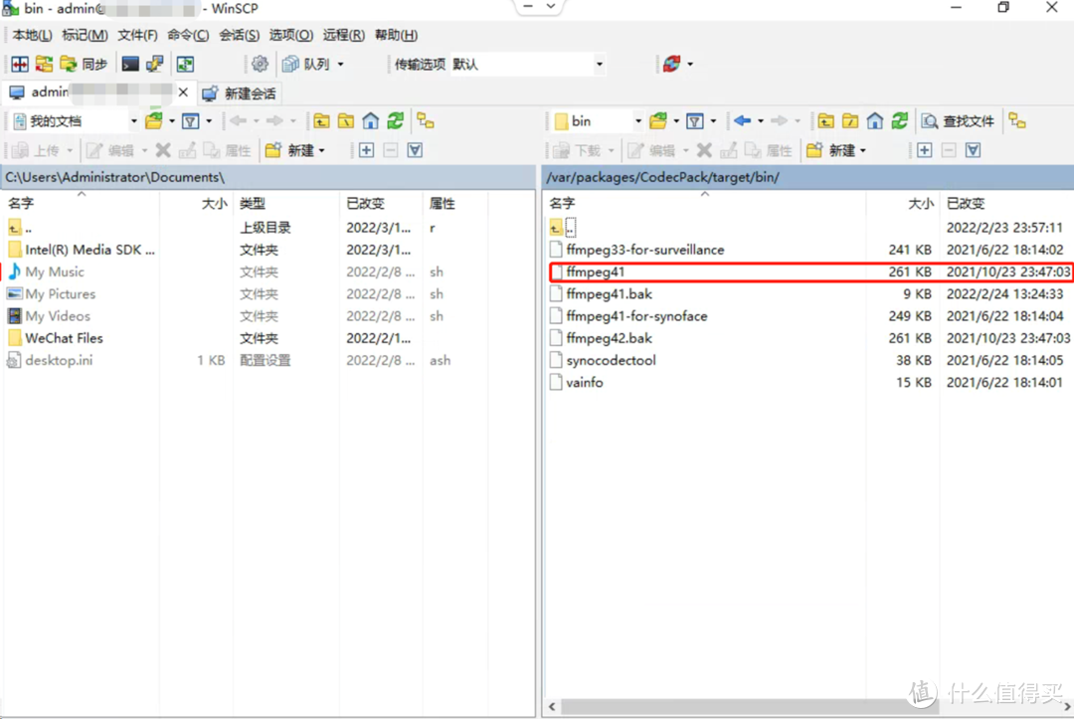Sort local panel by 类型 column
Screen dimensions: 1074x719
click(x=285, y=203)
